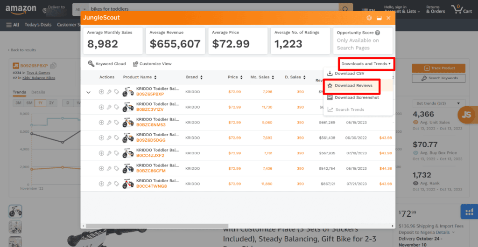Select 6M time range

coord(29,103)
